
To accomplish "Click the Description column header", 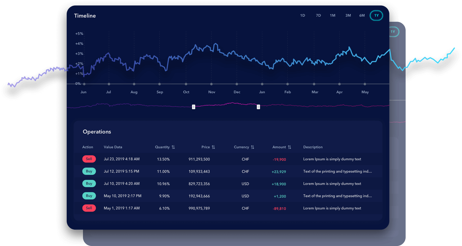I will coord(313,147).
